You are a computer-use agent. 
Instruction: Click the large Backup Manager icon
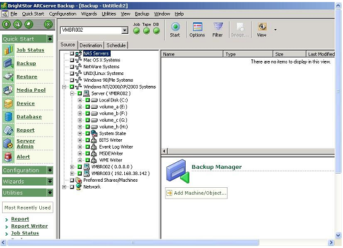(x=178, y=171)
